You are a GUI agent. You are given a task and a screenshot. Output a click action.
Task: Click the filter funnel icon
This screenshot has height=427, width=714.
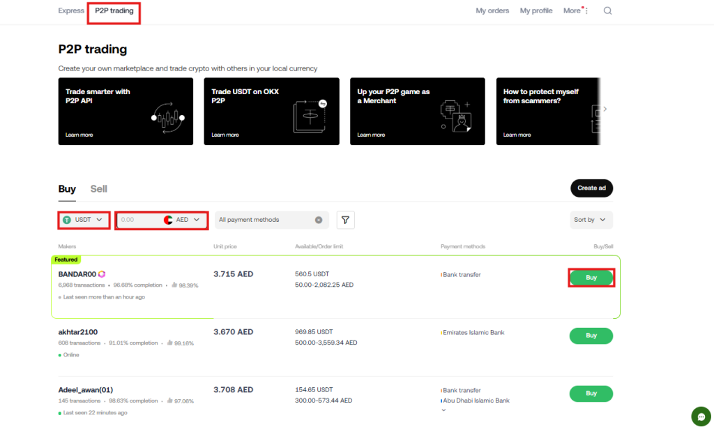tap(345, 220)
